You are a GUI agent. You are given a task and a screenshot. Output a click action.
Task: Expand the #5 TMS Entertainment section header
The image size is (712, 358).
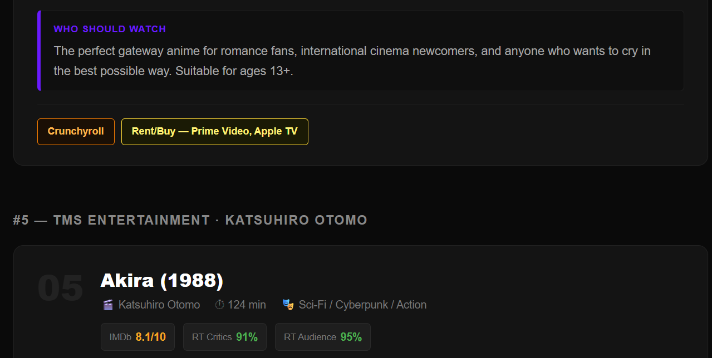(189, 220)
